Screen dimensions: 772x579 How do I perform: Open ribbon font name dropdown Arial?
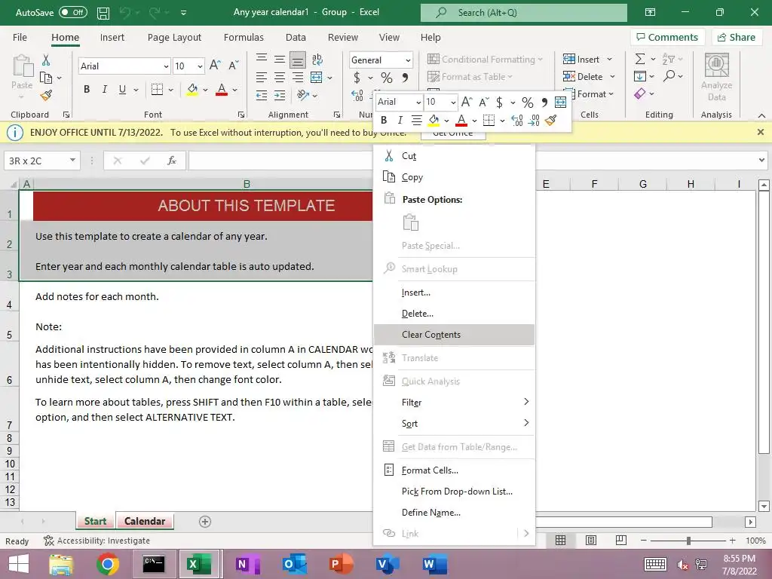click(x=166, y=66)
